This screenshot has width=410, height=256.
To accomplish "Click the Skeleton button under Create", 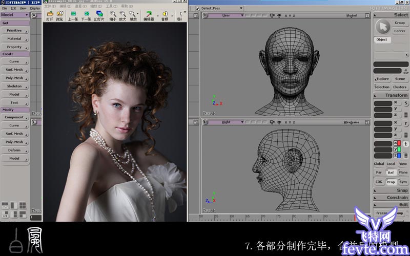I will pyautogui.click(x=15, y=86).
